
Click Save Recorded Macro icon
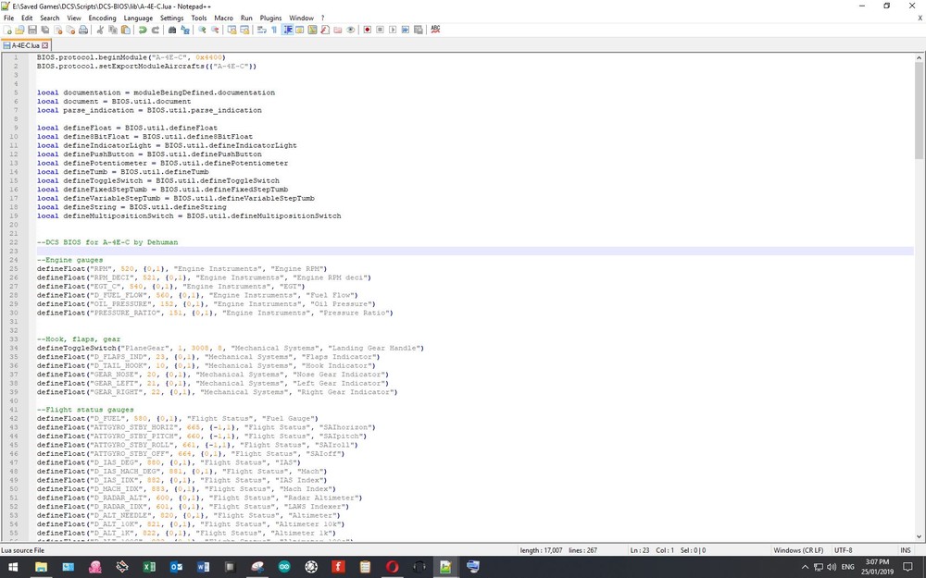tap(419, 30)
